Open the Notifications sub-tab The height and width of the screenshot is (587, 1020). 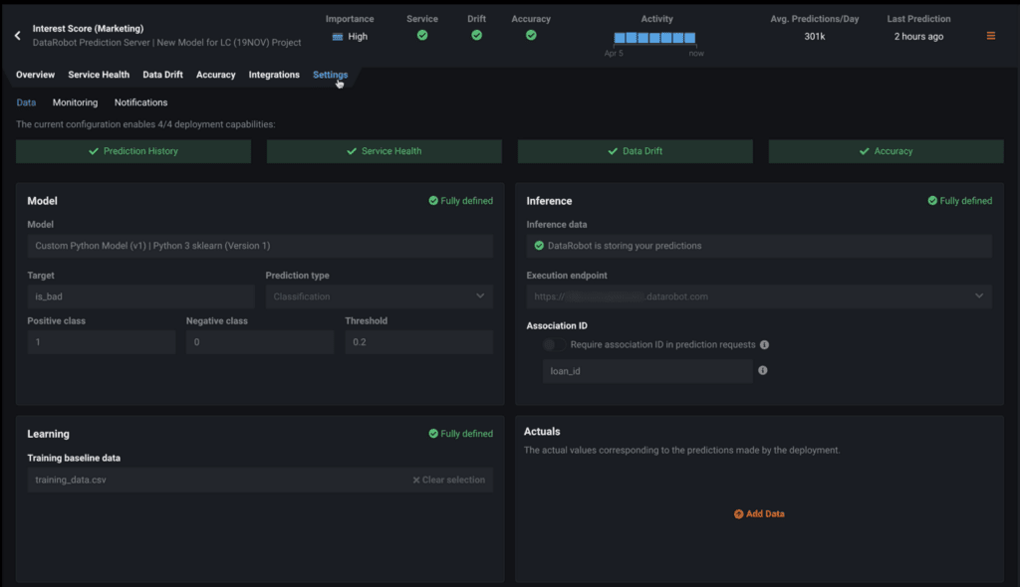[x=141, y=102]
